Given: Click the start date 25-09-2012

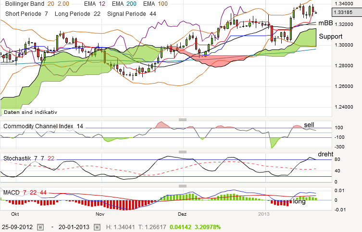Looking at the screenshot, I should 17,227.
